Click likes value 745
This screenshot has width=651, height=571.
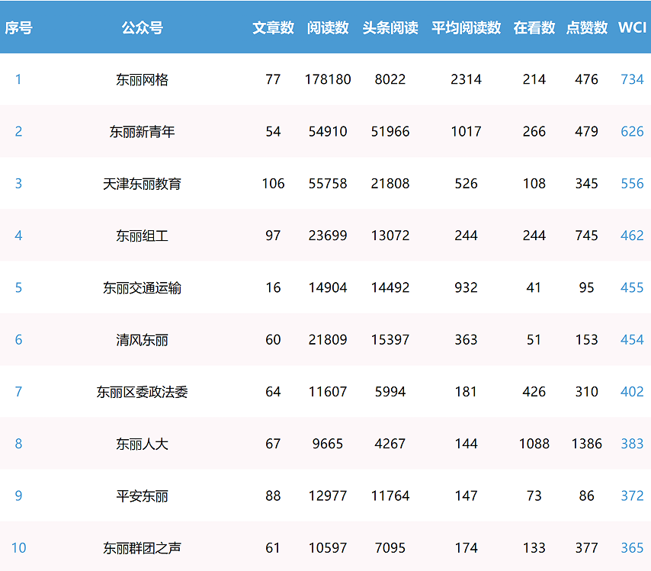[x=587, y=236]
